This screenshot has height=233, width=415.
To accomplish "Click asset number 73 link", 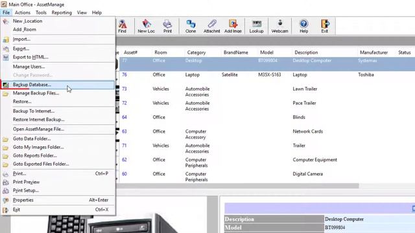I will point(124,89).
